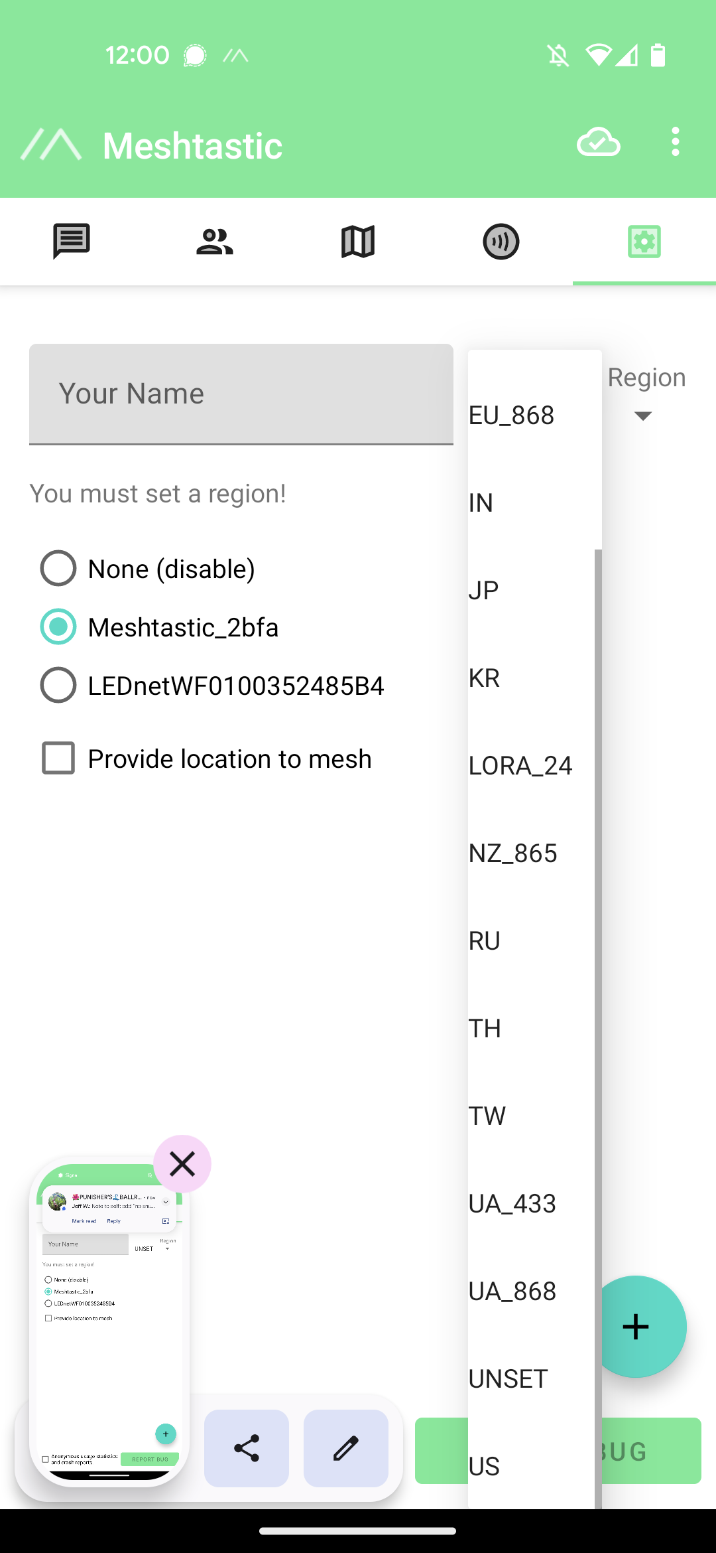This screenshot has height=1553, width=716.
Task: Open the Contacts/Nodes tab
Action: pos(215,241)
